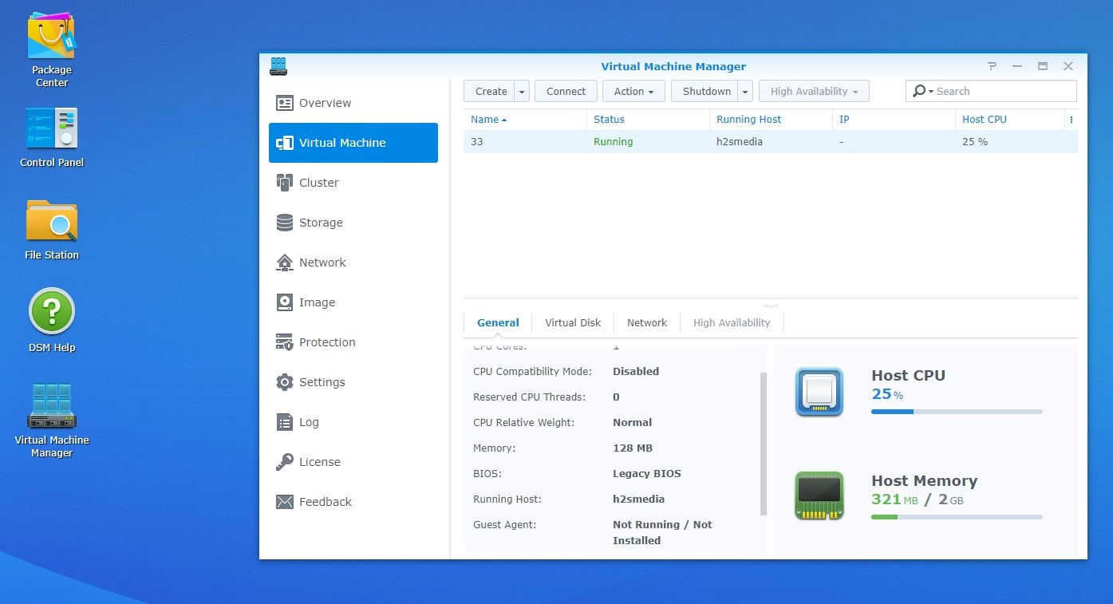The image size is (1113, 604).
Task: Expand the Create button dropdown arrow
Action: coord(522,92)
